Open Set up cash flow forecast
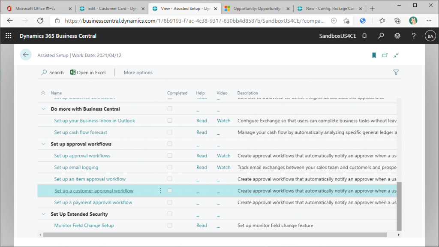The height and width of the screenshot is (247, 439). [x=81, y=133]
